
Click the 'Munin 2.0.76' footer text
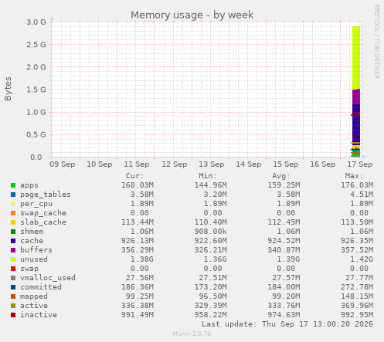(x=192, y=334)
